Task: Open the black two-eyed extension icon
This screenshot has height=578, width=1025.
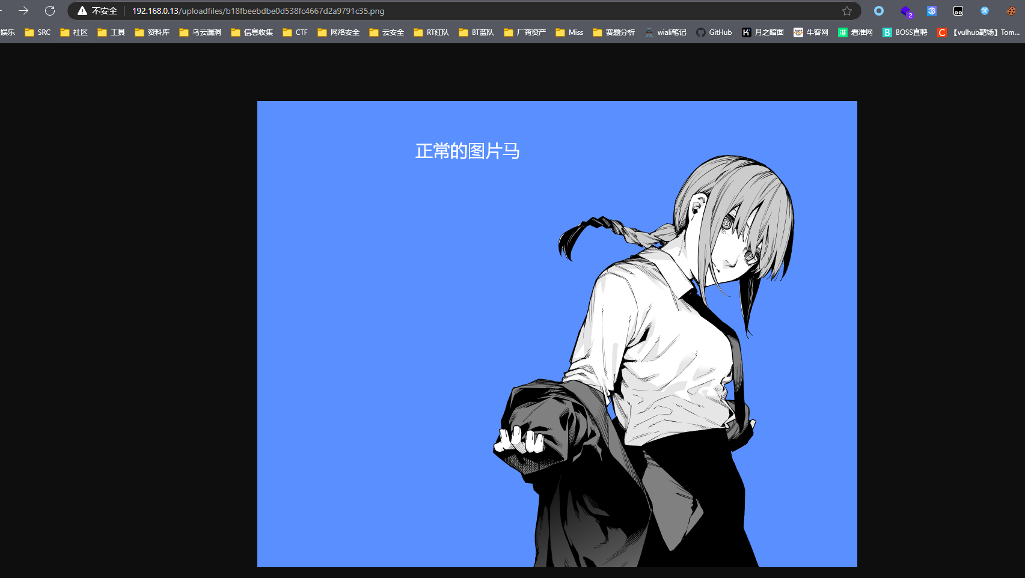Action: coord(958,11)
